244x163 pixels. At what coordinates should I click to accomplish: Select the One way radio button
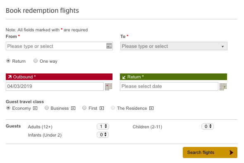coord(36,61)
